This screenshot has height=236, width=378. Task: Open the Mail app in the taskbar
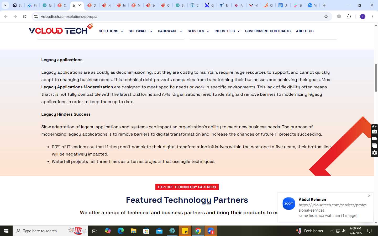(x=159, y=231)
